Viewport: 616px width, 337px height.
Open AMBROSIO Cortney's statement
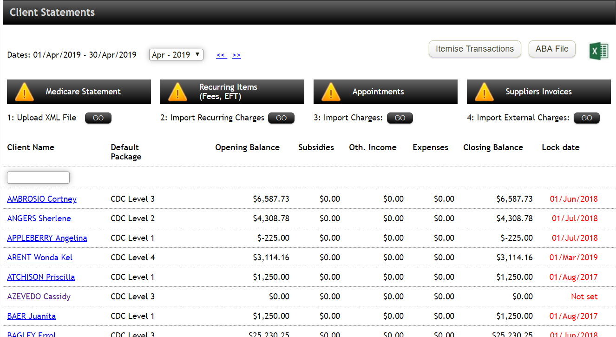(42, 198)
